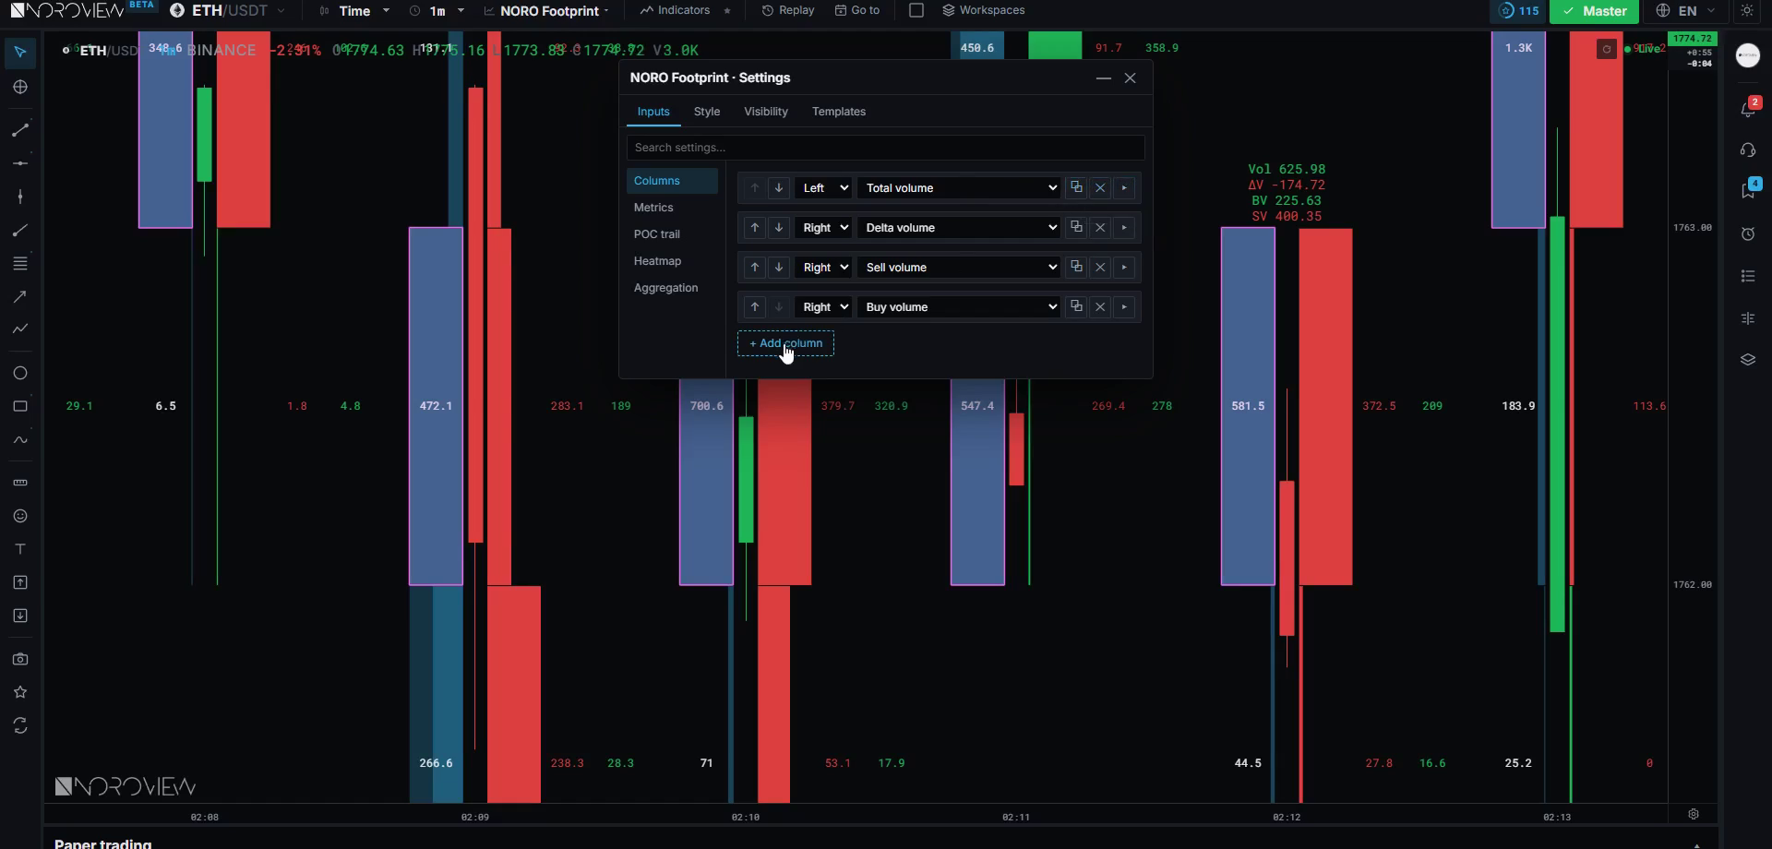Open the NORO Footprint chart type dropdown
This screenshot has height=849, width=1772.
[546, 11]
